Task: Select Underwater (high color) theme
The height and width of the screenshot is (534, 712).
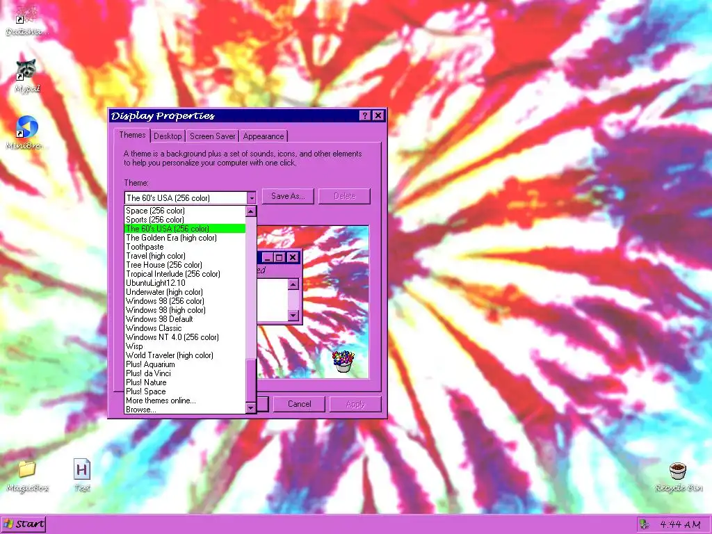Action: coord(185,292)
